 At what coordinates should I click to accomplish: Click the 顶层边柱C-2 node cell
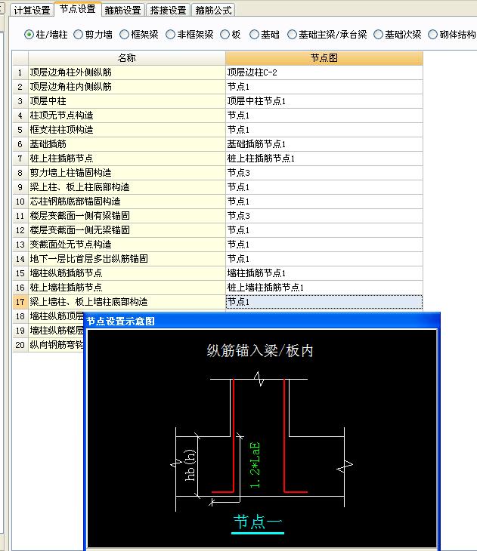click(x=324, y=72)
